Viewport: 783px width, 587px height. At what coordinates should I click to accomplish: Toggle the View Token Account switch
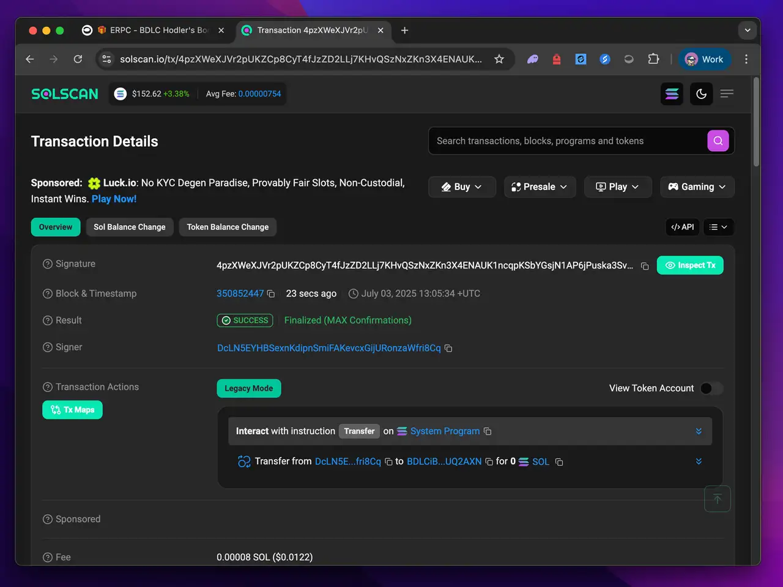711,388
